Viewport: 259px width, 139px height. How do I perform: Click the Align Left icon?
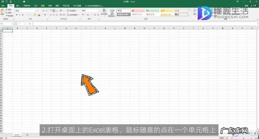click(x=51, y=15)
